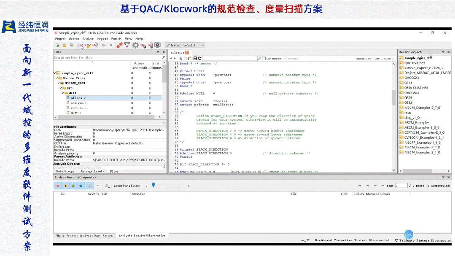Click the navigate forward arrow in editor
Viewport: 455px width, 256px height.
point(175,58)
